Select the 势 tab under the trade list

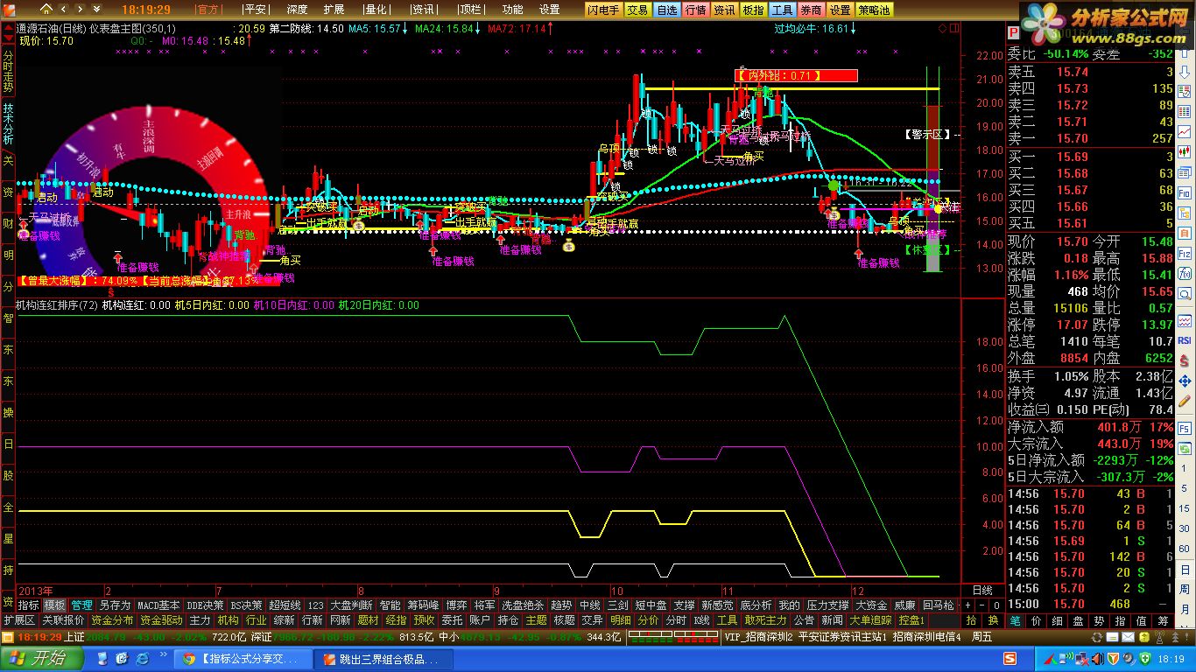point(1099,620)
